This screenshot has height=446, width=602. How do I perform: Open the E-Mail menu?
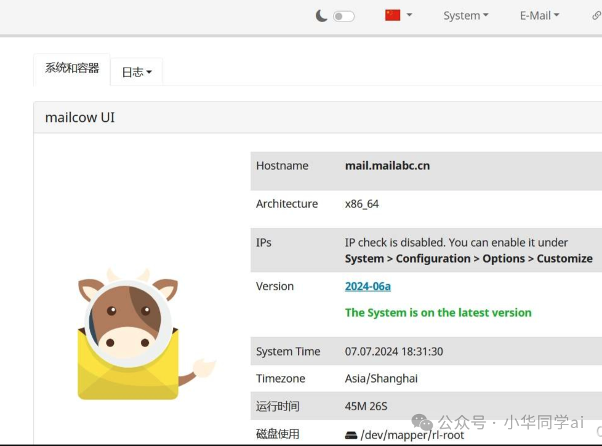pos(539,16)
